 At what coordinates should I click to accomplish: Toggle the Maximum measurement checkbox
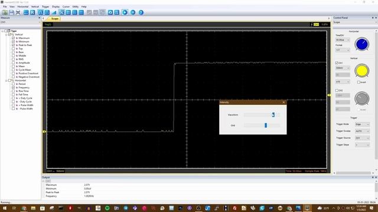(13, 38)
